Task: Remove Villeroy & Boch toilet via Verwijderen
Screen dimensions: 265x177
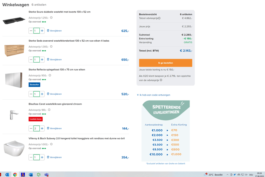Action: click(54, 157)
